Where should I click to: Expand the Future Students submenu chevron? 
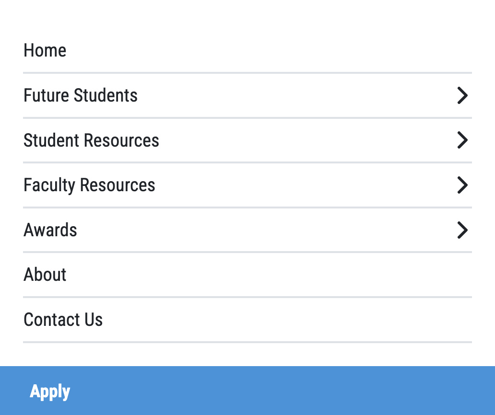(x=462, y=95)
